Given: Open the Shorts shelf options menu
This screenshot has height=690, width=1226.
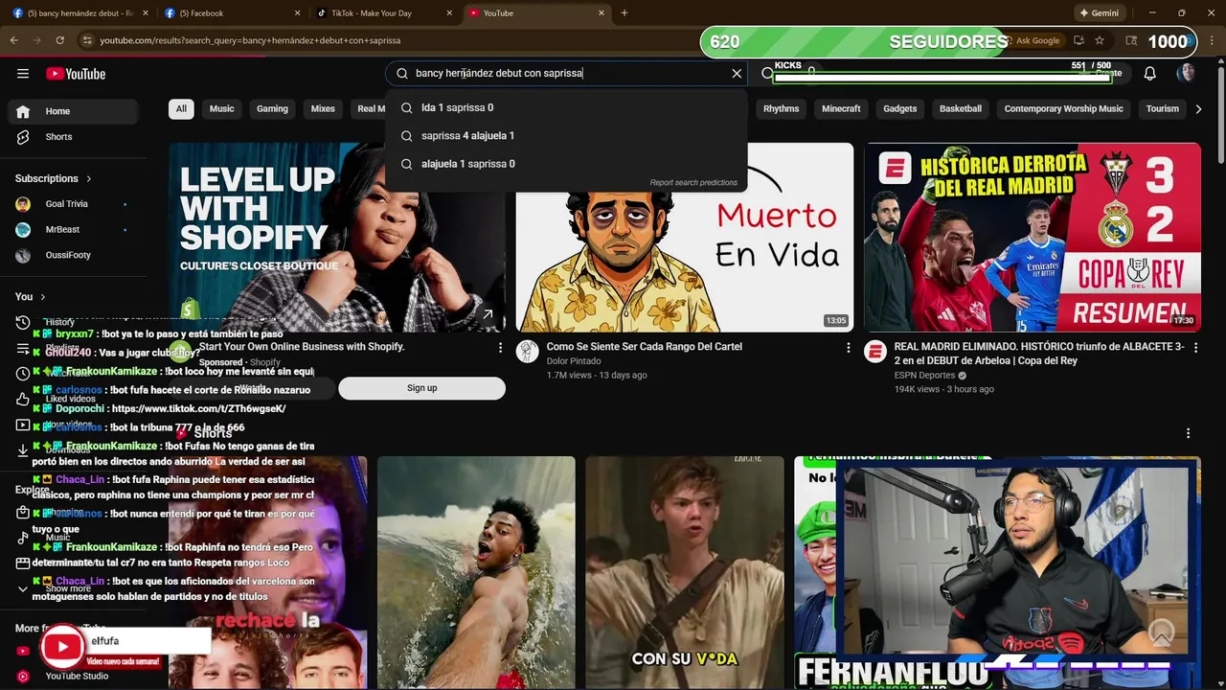Looking at the screenshot, I should click(x=1188, y=434).
